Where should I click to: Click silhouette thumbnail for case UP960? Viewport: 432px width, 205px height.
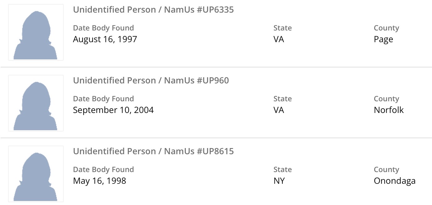tap(36, 103)
